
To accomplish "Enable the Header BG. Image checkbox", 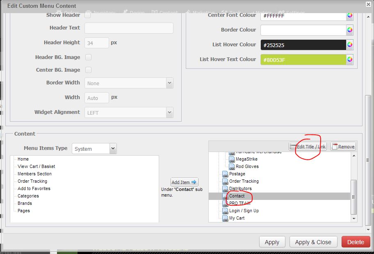I will (x=88, y=57).
